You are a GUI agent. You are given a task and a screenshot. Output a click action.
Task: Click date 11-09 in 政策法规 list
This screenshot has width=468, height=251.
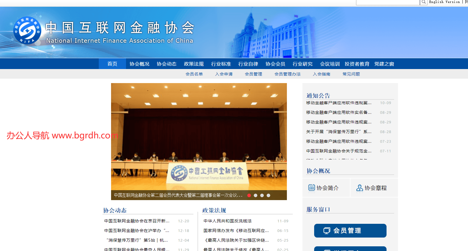click(x=283, y=221)
